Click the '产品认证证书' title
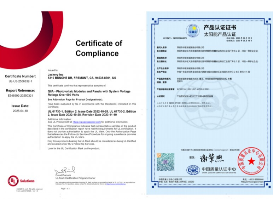Image resolution: width=273 pixels, height=205 pixels. [220, 28]
